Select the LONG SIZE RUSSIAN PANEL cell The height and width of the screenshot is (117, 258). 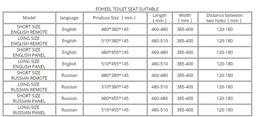click(29, 110)
